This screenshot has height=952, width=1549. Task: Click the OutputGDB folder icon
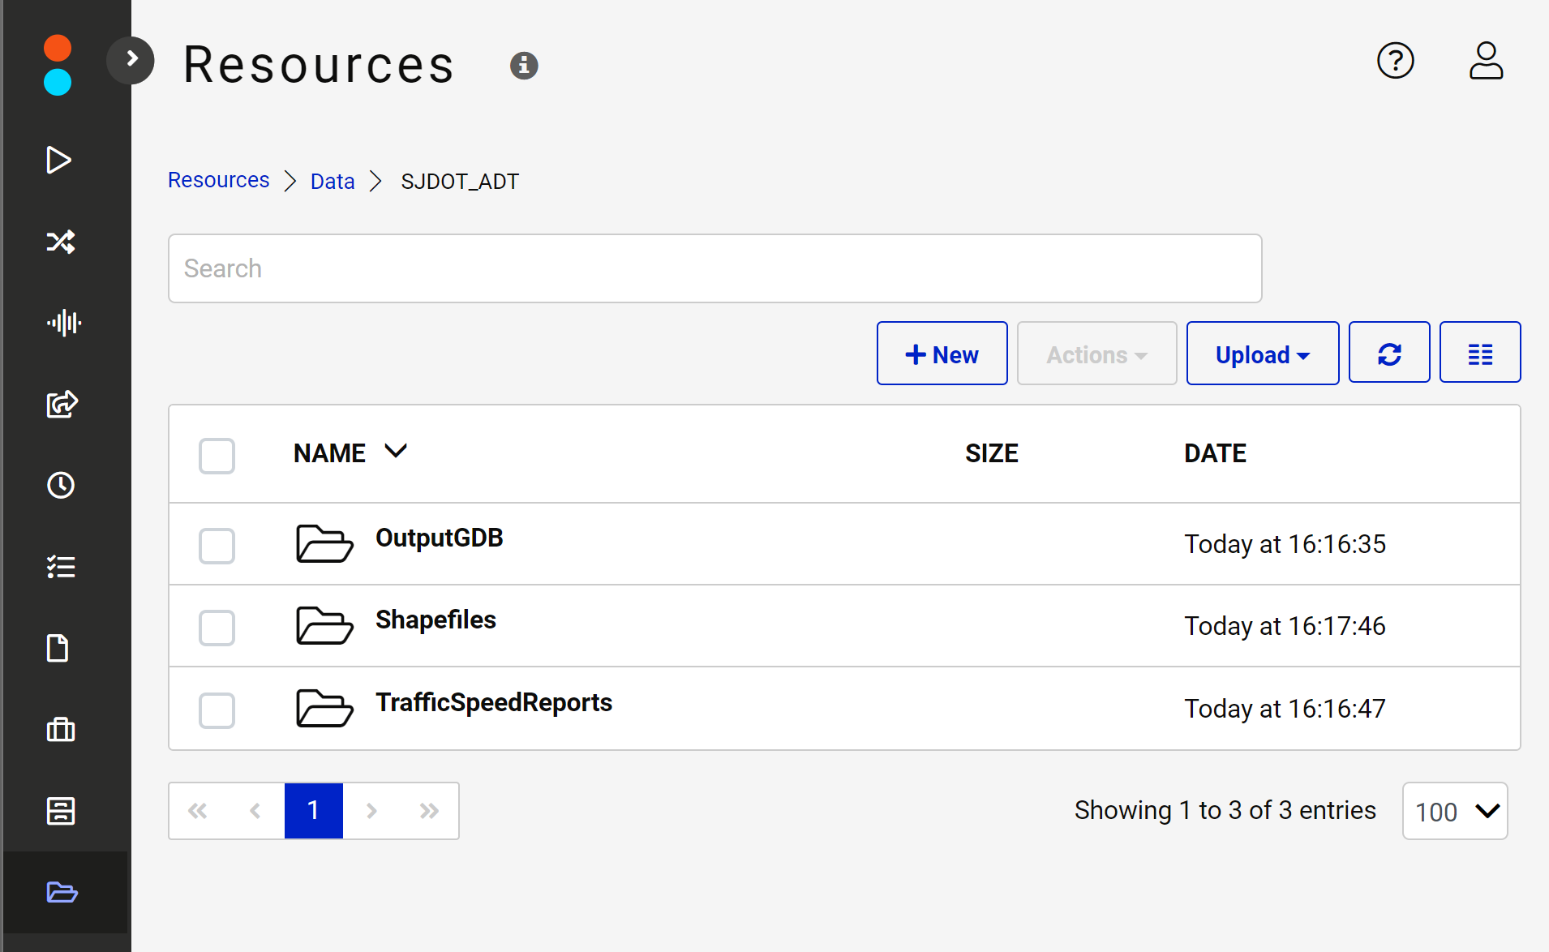[x=324, y=543]
